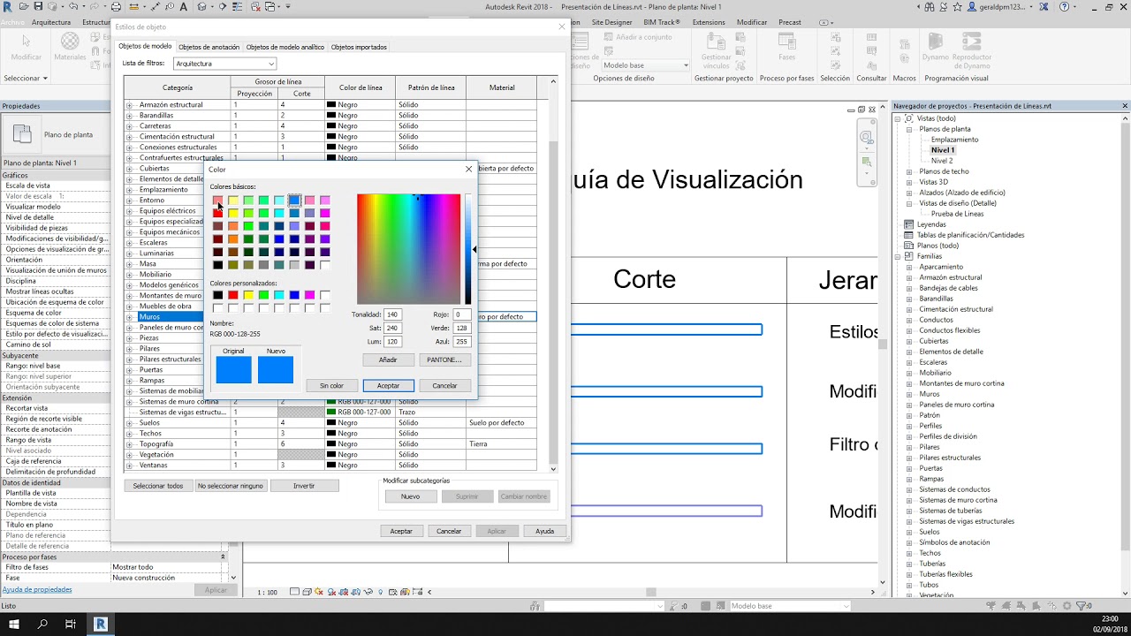The width and height of the screenshot is (1131, 636).
Task: Click Cancelar in the Color dialog
Action: [x=444, y=386]
